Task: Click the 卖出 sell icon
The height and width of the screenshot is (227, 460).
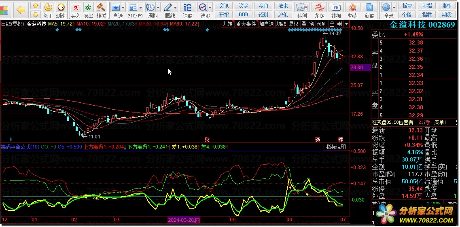Action: tap(88, 10)
